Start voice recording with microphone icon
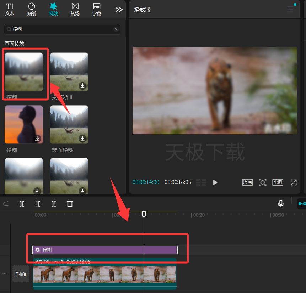The image size is (306, 293). (x=281, y=204)
